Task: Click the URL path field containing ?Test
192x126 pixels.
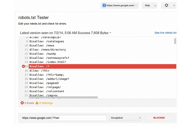Action: click(x=79, y=118)
